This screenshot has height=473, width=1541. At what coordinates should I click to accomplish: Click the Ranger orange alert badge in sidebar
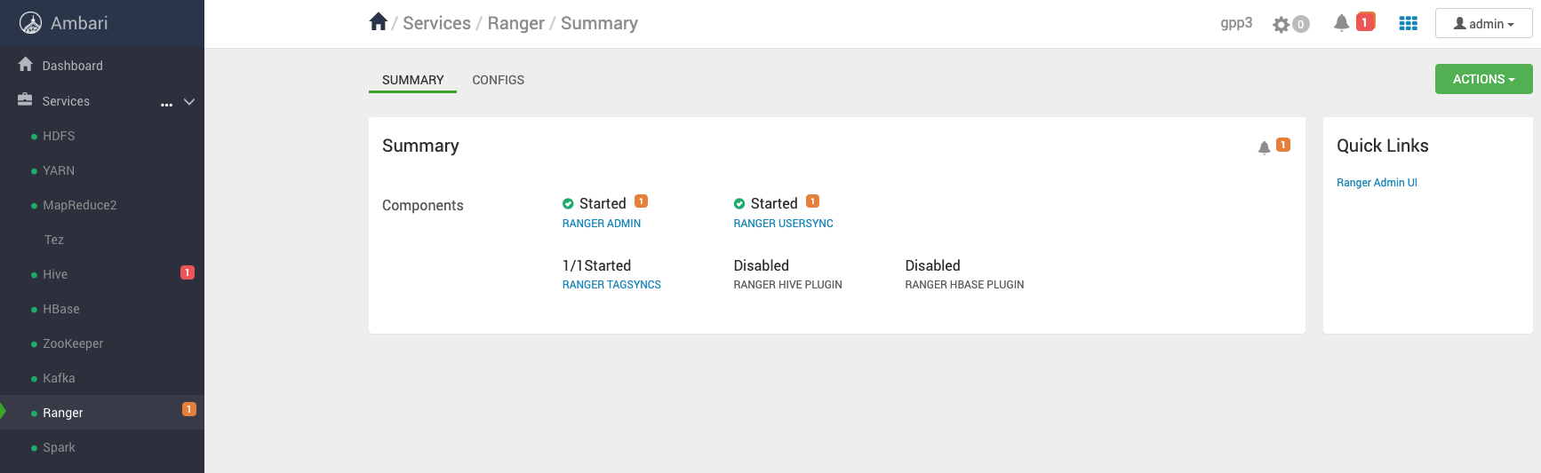pyautogui.click(x=189, y=409)
